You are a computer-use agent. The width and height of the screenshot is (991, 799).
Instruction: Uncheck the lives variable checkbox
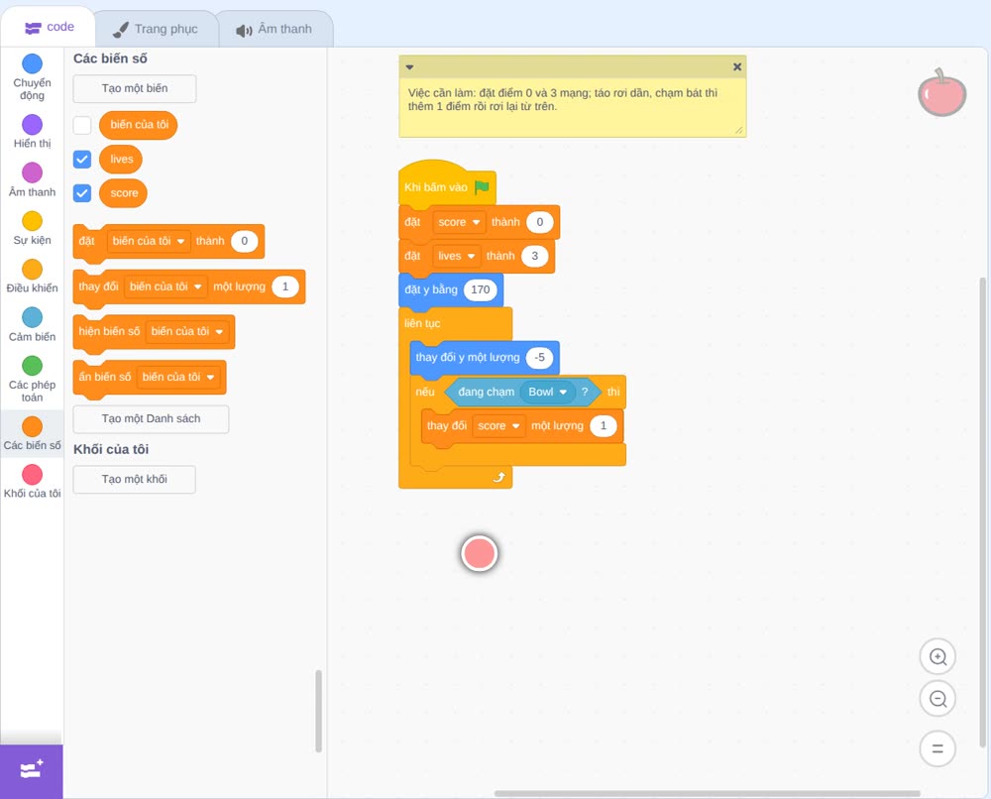82,160
